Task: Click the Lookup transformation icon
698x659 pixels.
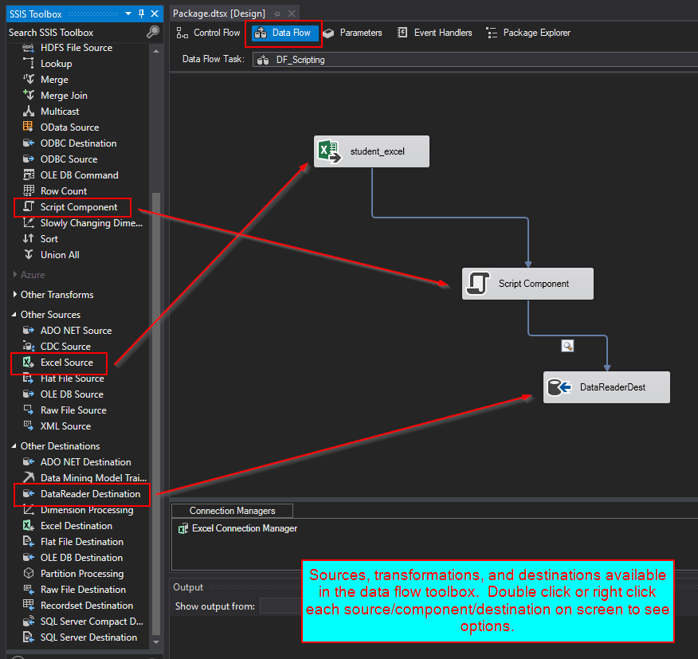Action: coord(29,63)
